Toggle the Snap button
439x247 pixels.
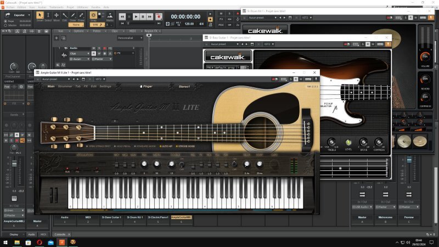click(93, 15)
